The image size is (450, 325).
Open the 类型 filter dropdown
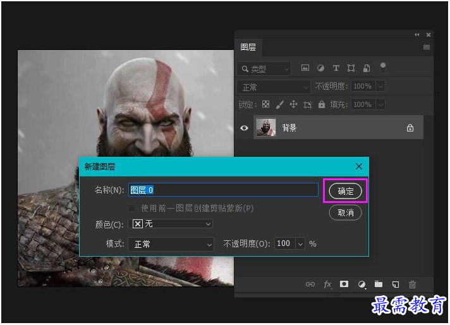264,69
